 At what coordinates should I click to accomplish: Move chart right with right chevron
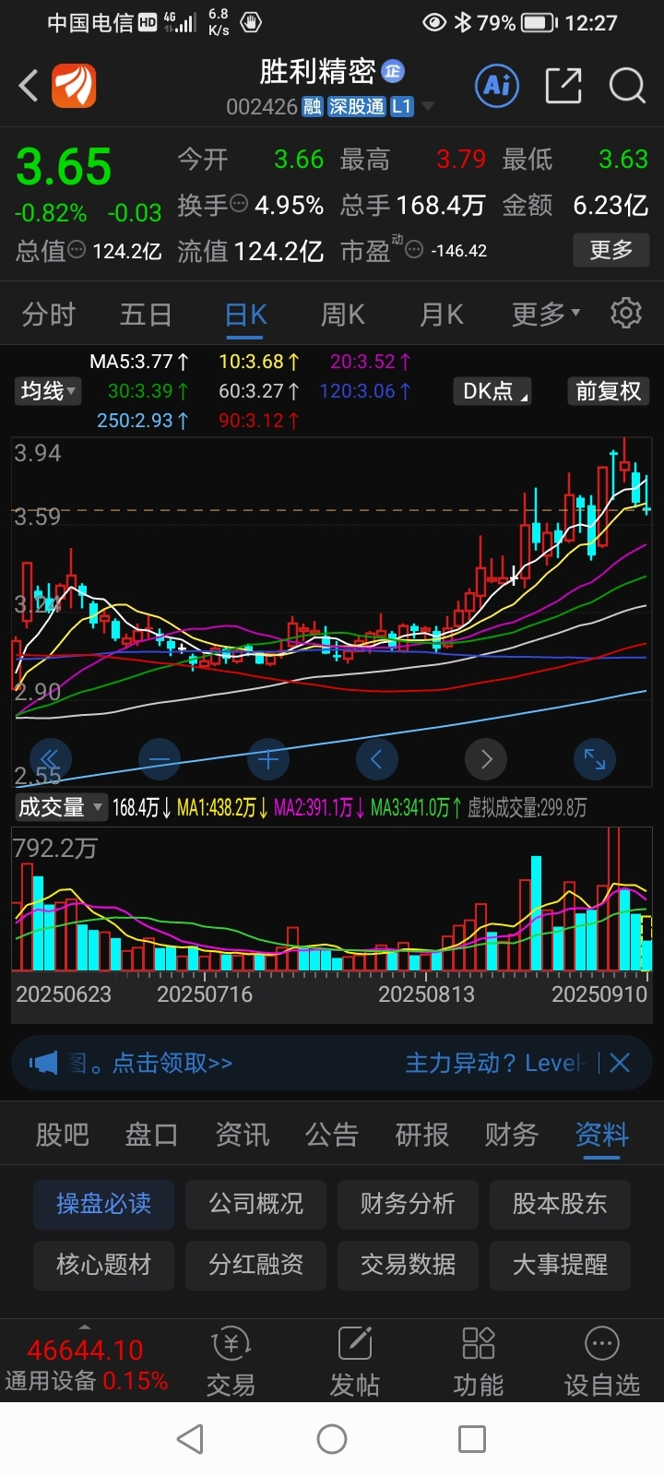coord(486,759)
